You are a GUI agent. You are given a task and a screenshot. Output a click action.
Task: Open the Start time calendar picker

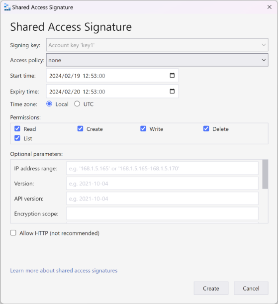(x=172, y=75)
